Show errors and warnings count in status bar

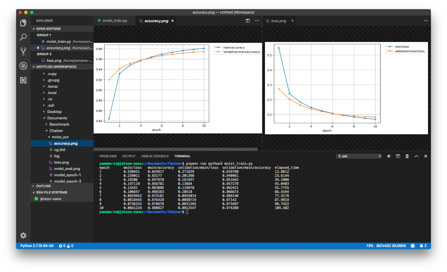(66, 246)
